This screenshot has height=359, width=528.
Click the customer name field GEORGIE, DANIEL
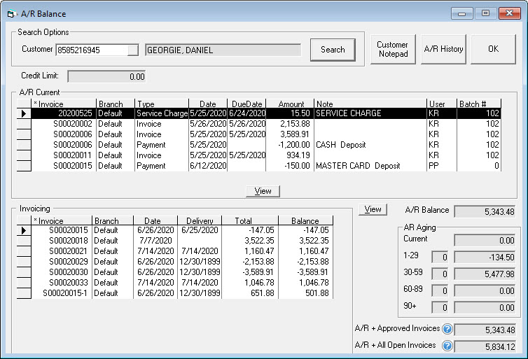pyautogui.click(x=223, y=50)
